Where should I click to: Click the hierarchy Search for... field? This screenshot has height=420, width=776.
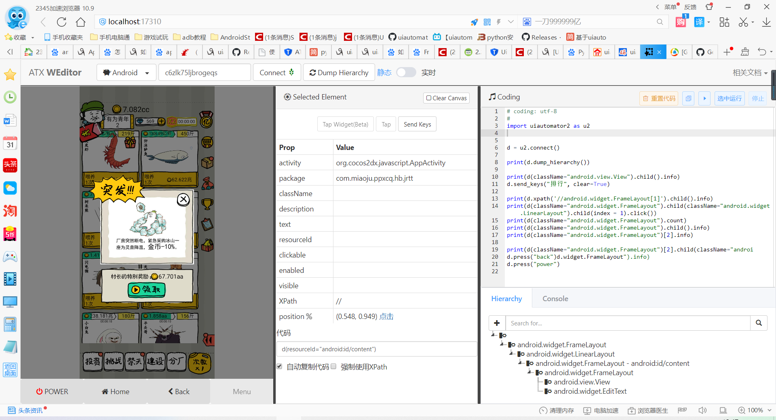click(628, 323)
